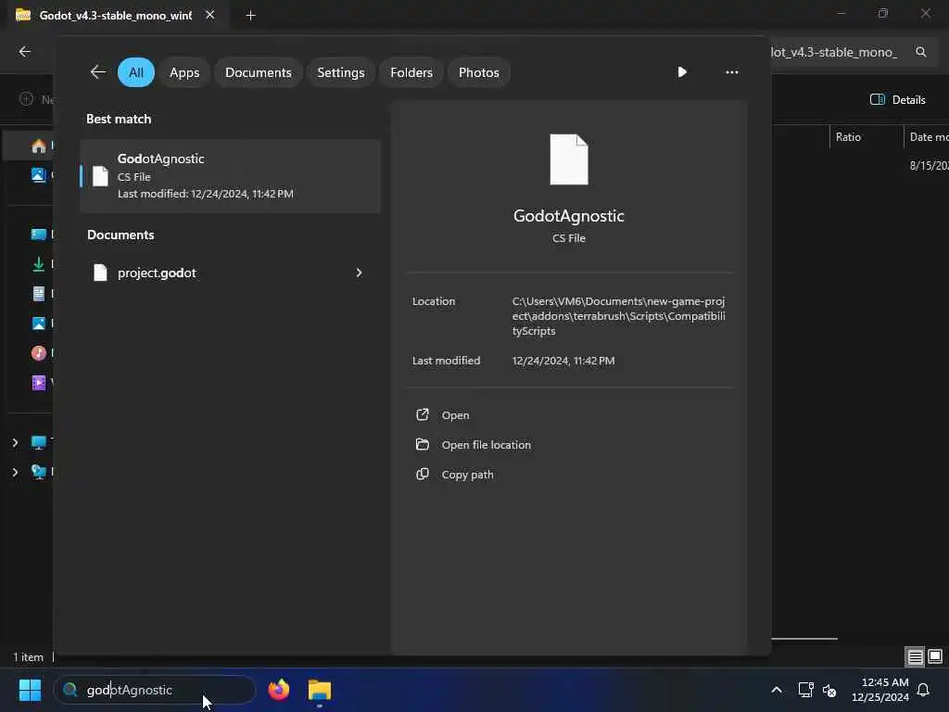Filter search results by Settings
949x712 pixels.
[341, 72]
